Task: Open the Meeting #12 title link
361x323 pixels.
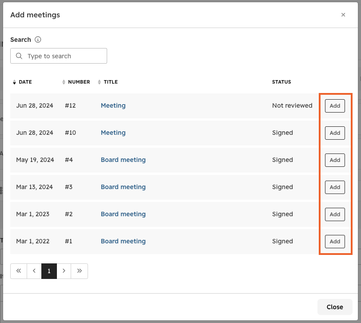Action: point(113,105)
